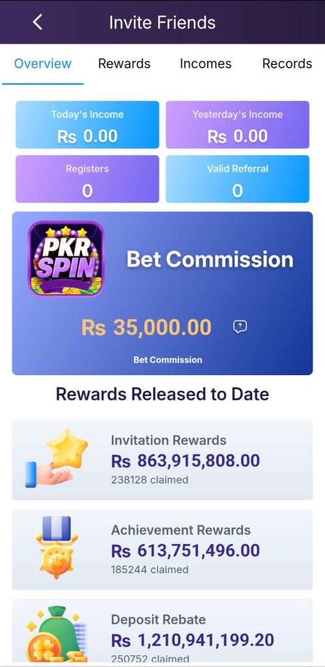Open the Bet Commission help question icon

point(240,327)
